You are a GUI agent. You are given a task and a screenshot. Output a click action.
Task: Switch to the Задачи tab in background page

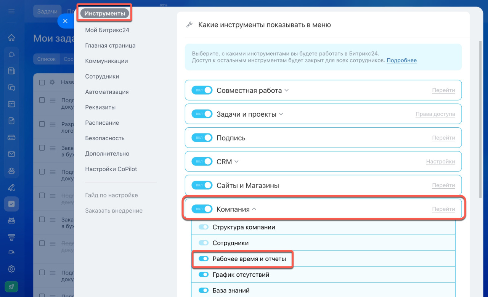47,11
